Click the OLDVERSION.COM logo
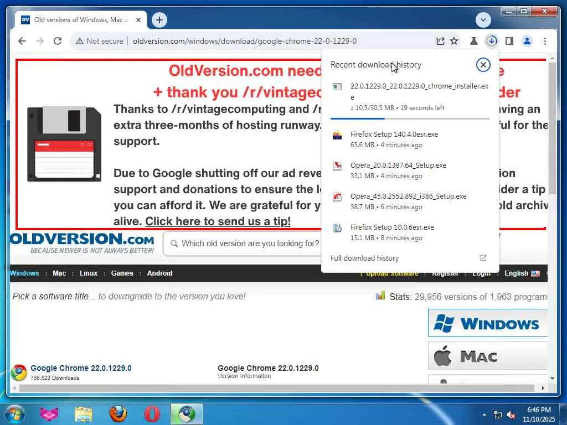This screenshot has height=425, width=567. [x=82, y=243]
